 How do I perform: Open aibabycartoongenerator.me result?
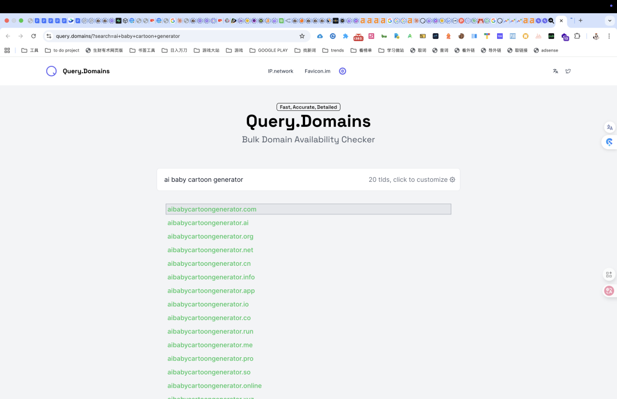210,345
